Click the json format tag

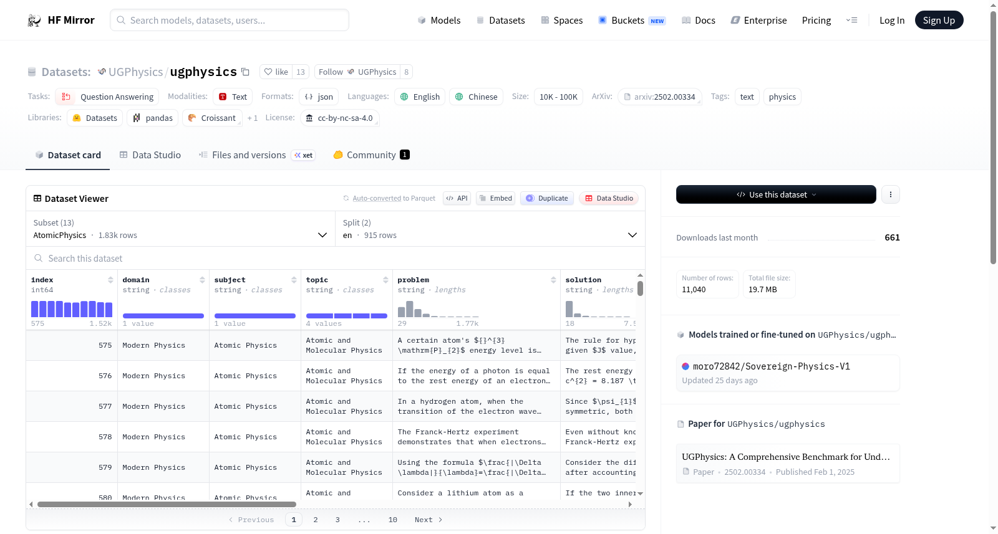point(319,97)
